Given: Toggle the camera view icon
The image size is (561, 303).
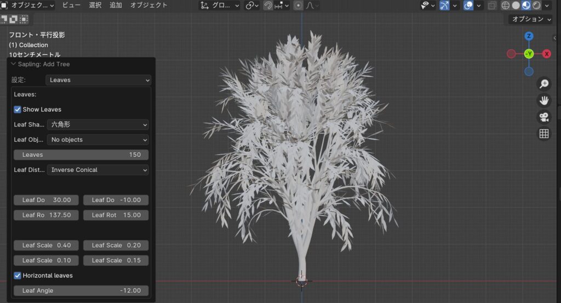Looking at the screenshot, I should tap(544, 117).
